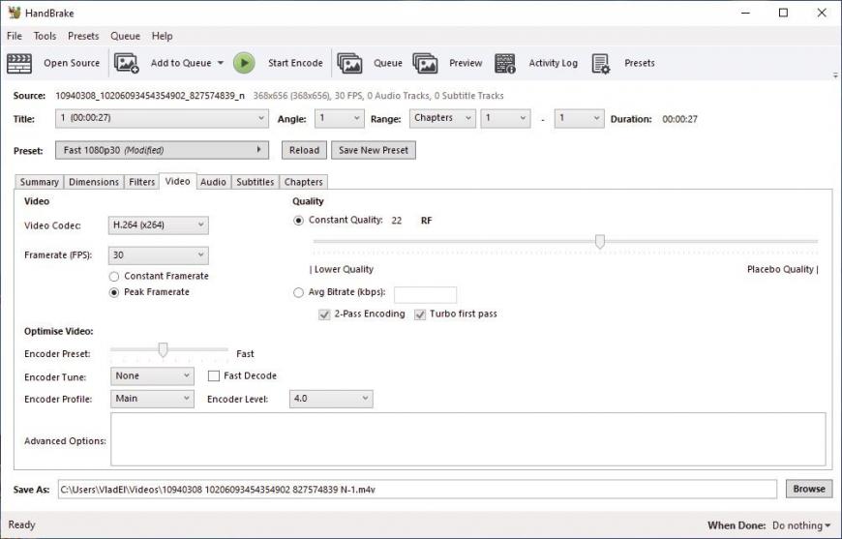
Task: Click the Browse button
Action: pyautogui.click(x=809, y=489)
